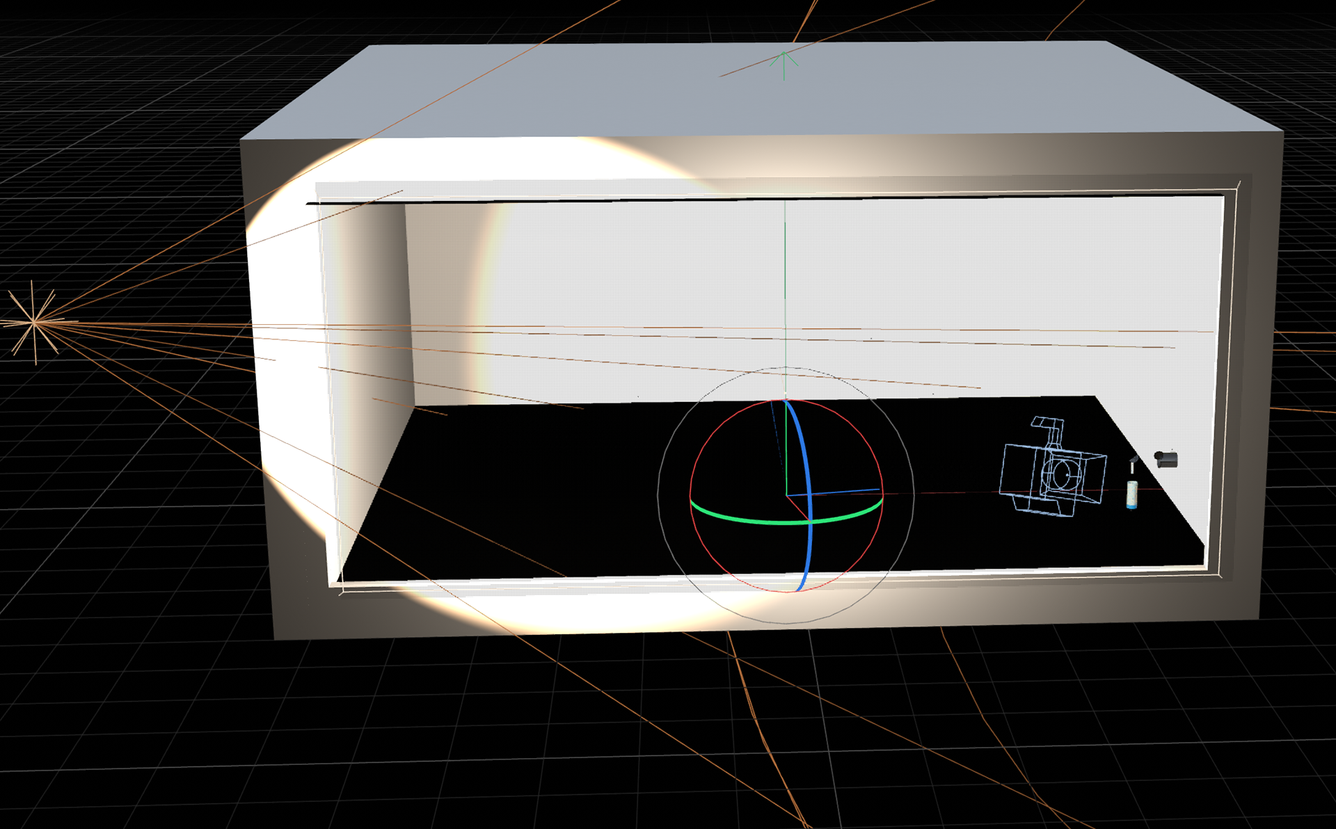
Task: Click the white back wall of the room
Action: (x=974, y=278)
